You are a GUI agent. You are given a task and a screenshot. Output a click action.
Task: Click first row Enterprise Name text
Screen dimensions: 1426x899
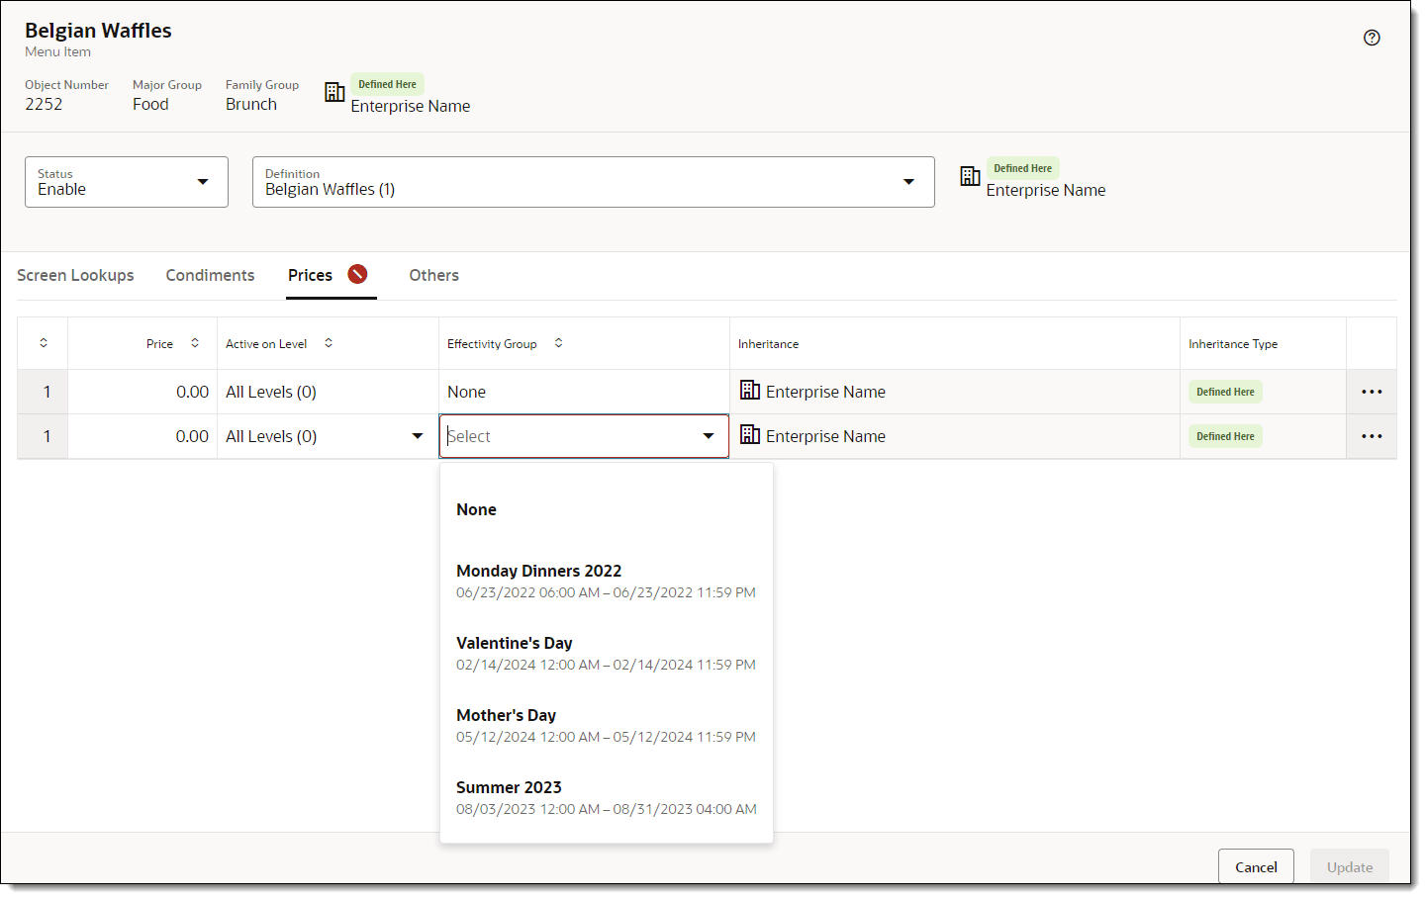pyautogui.click(x=825, y=392)
